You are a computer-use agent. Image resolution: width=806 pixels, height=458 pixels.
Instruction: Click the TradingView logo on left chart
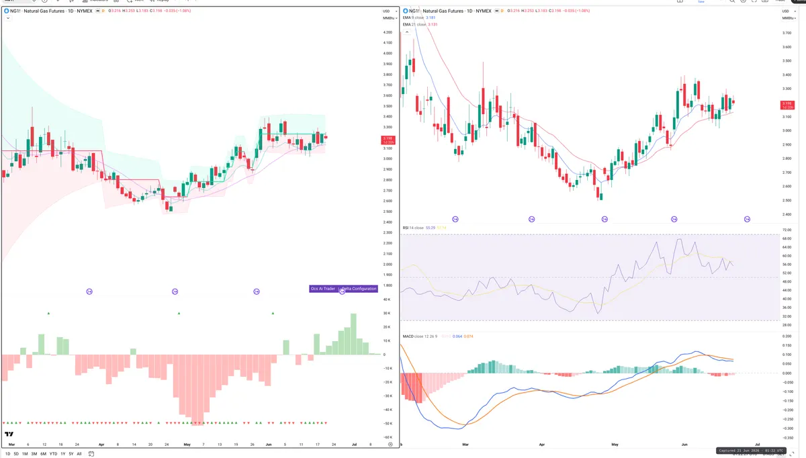10,434
